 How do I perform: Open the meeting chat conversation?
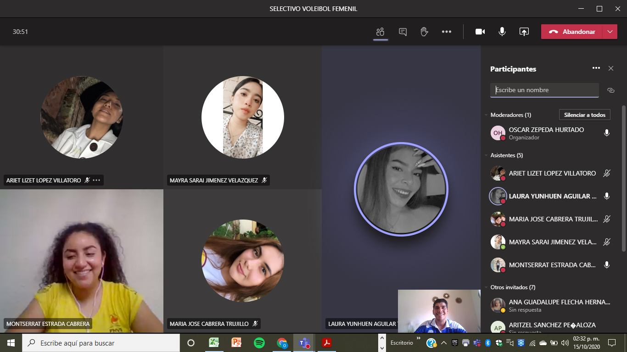coord(403,32)
